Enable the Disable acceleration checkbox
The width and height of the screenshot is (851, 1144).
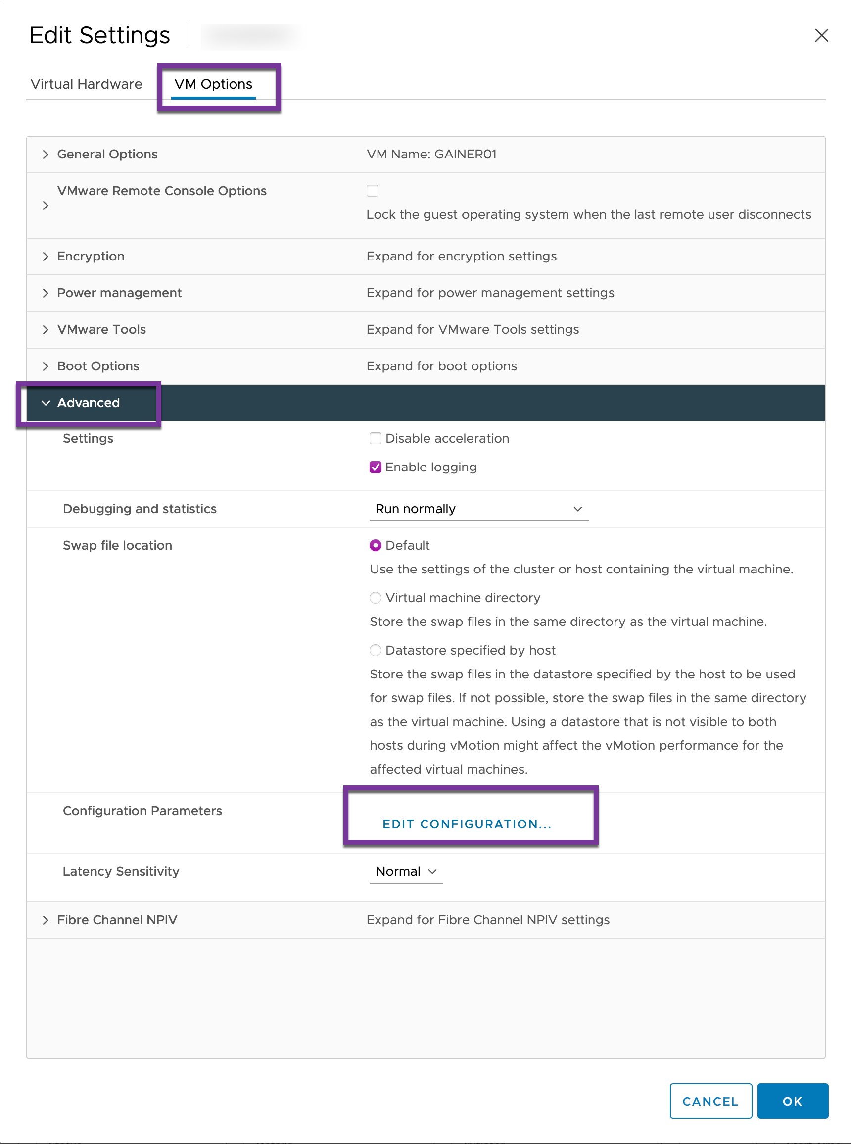pos(376,438)
